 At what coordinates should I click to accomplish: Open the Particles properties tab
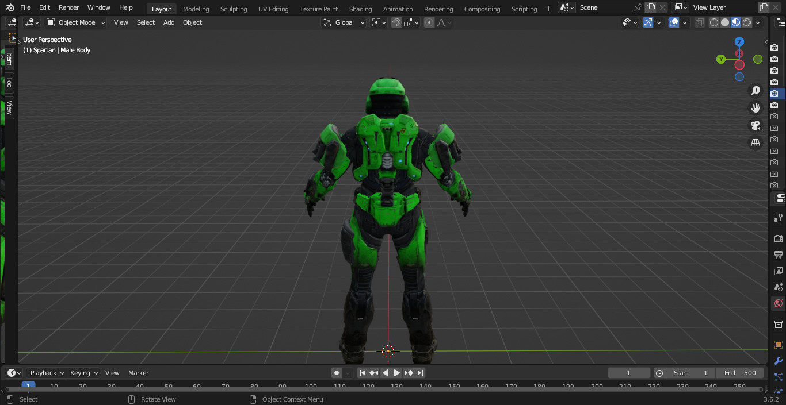[779, 377]
